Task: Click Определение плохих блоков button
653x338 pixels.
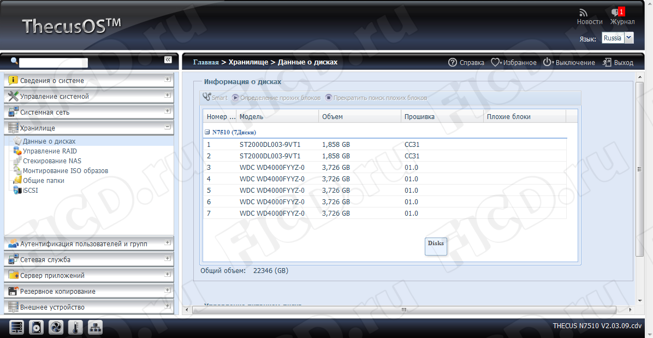Action: click(x=276, y=98)
